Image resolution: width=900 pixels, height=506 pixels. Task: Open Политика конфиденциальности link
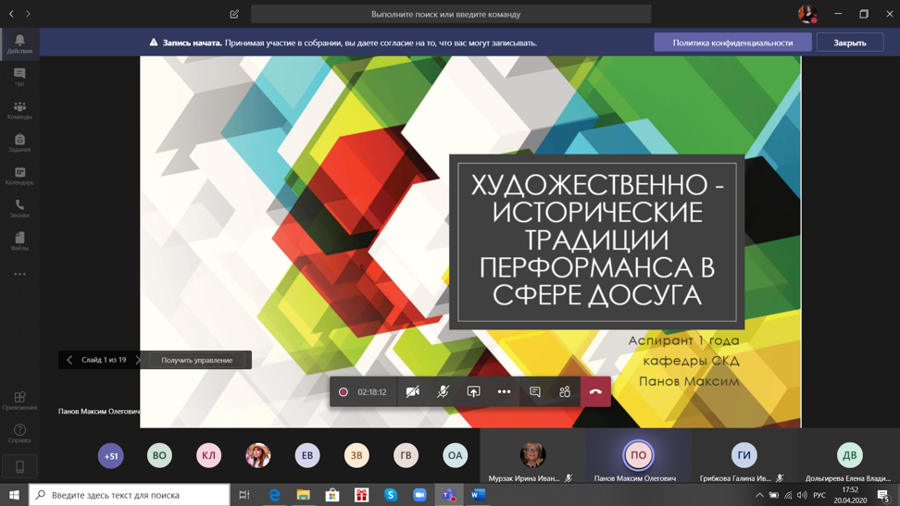(732, 43)
